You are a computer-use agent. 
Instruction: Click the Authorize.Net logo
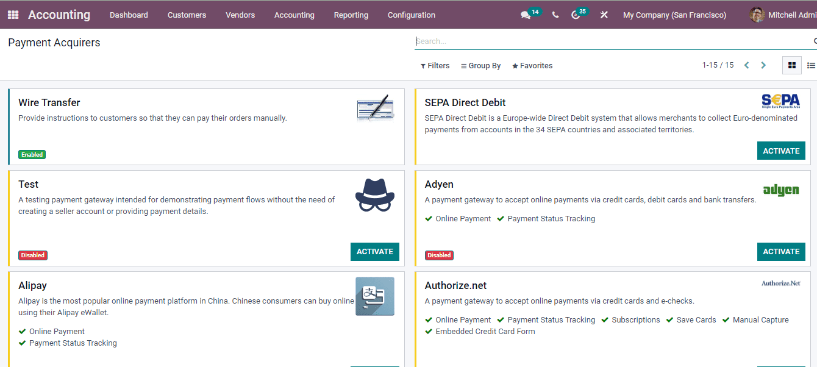(x=782, y=283)
